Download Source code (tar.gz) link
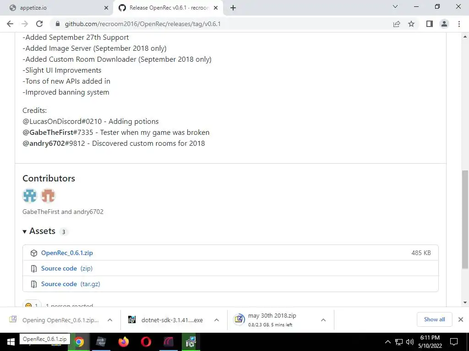Screen dimensions: 469x351 click(x=71, y=284)
